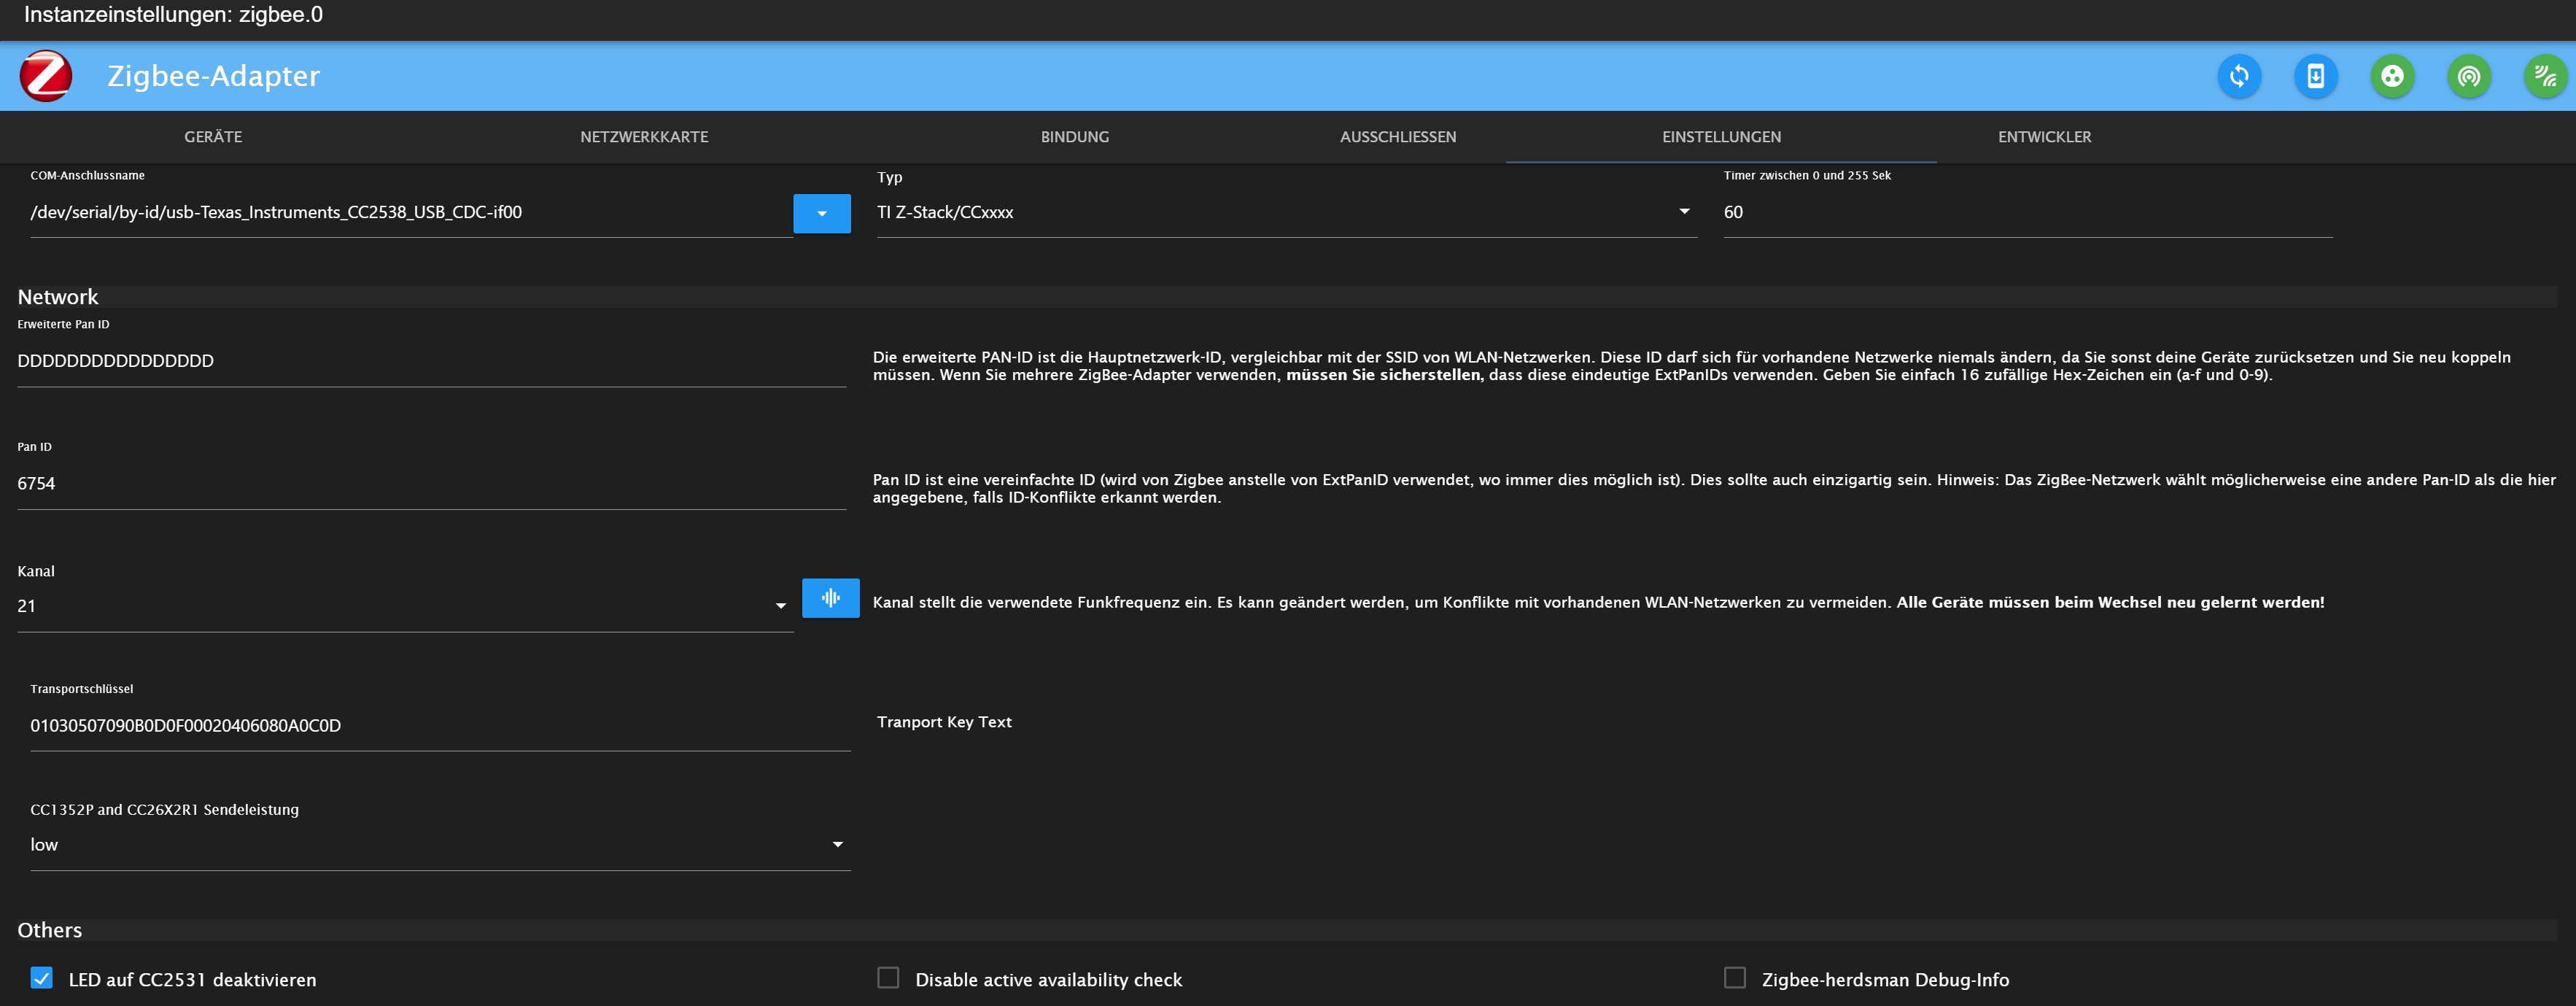Expand the Kanal 21 dropdown
Screen dimensions: 2576x1006
(x=404, y=606)
